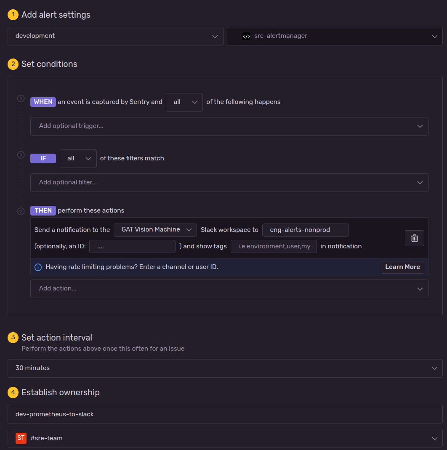Click the 'Add optional trigger' selector

[229, 126]
